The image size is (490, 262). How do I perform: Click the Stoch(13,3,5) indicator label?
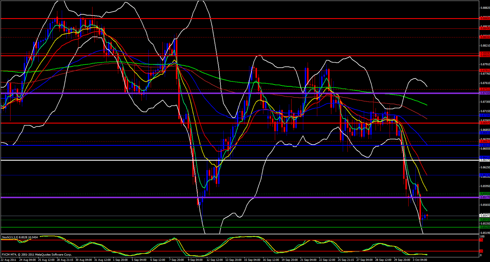click(20, 237)
